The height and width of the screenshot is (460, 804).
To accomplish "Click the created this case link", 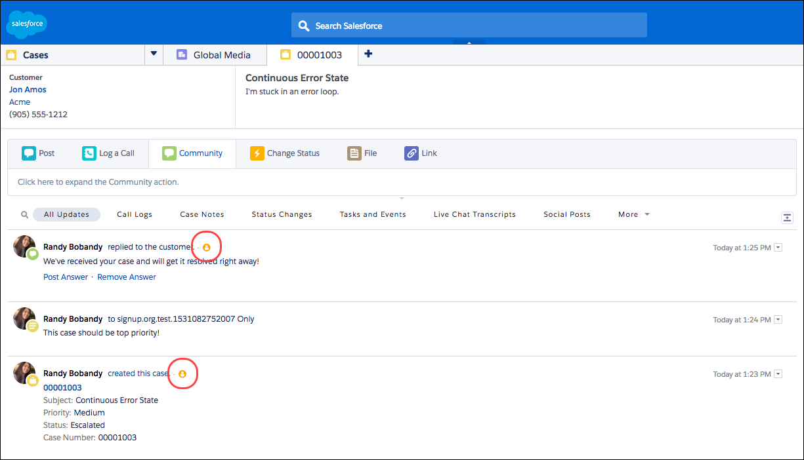I will [x=138, y=374].
